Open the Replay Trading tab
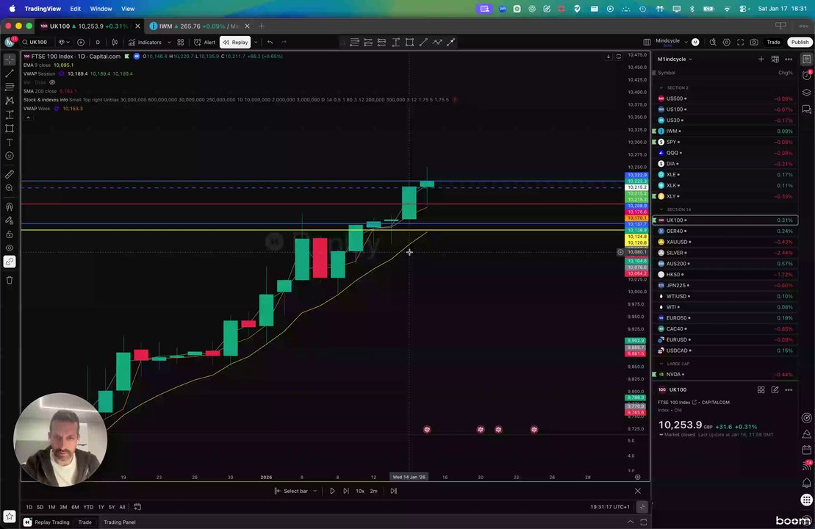815x529 pixels. click(52, 522)
